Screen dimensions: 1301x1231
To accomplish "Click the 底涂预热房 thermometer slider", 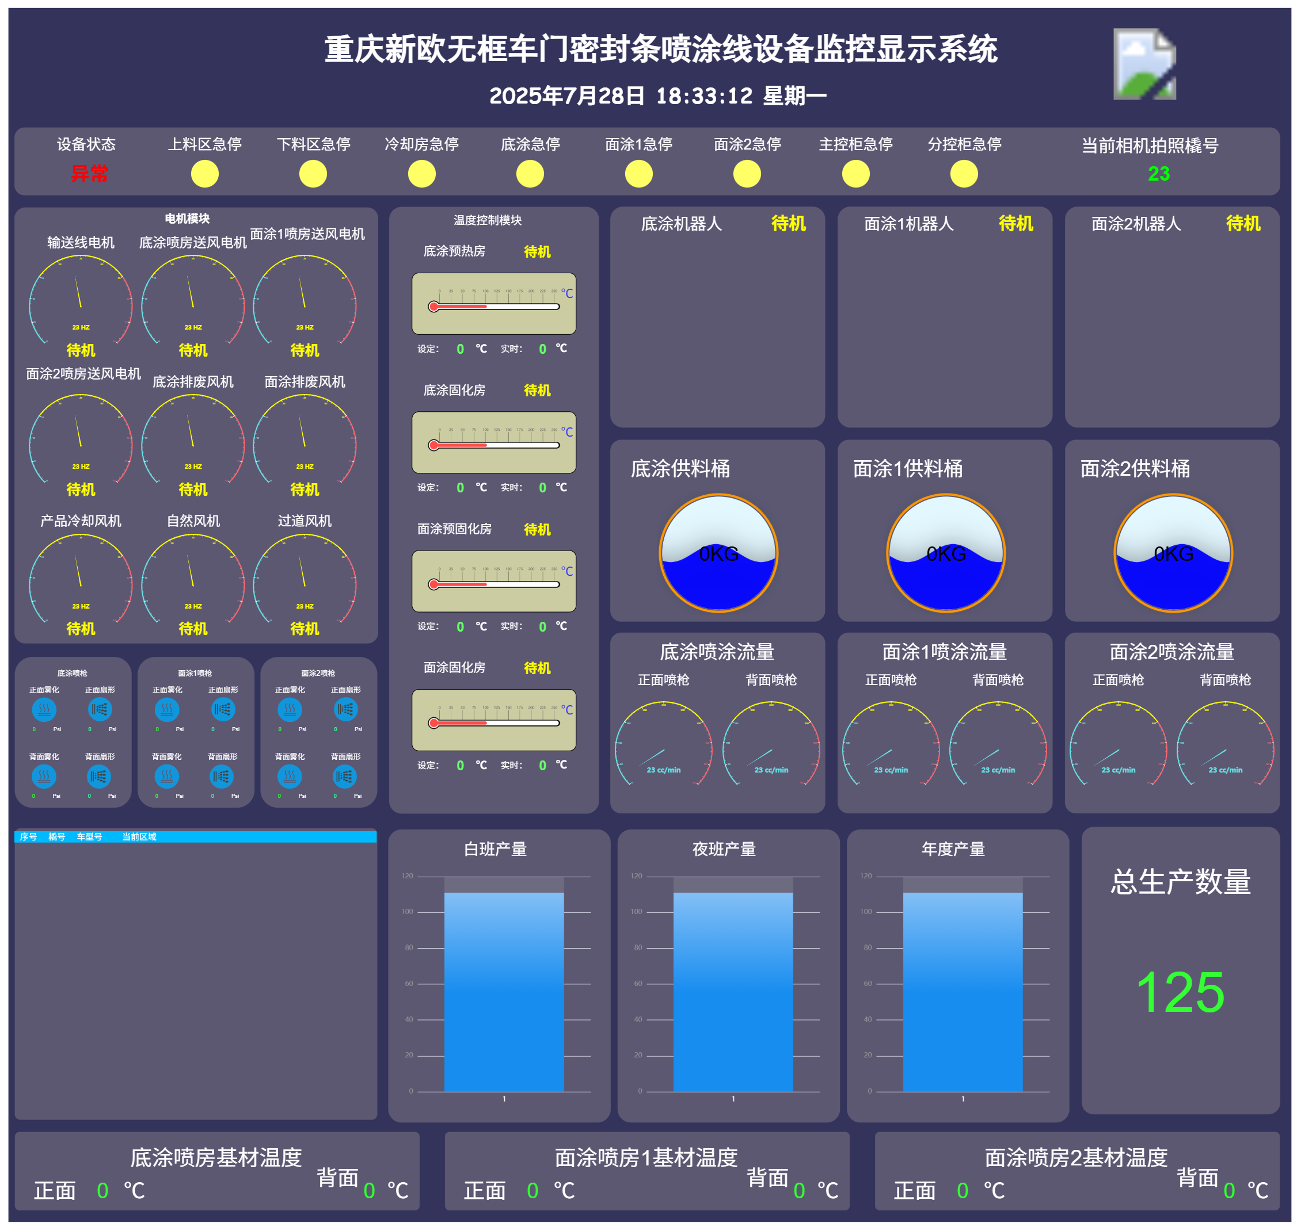I will point(494,306).
